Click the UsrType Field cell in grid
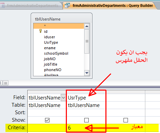Image resolution: width=160 pixels, height=133 pixels. tap(86, 98)
